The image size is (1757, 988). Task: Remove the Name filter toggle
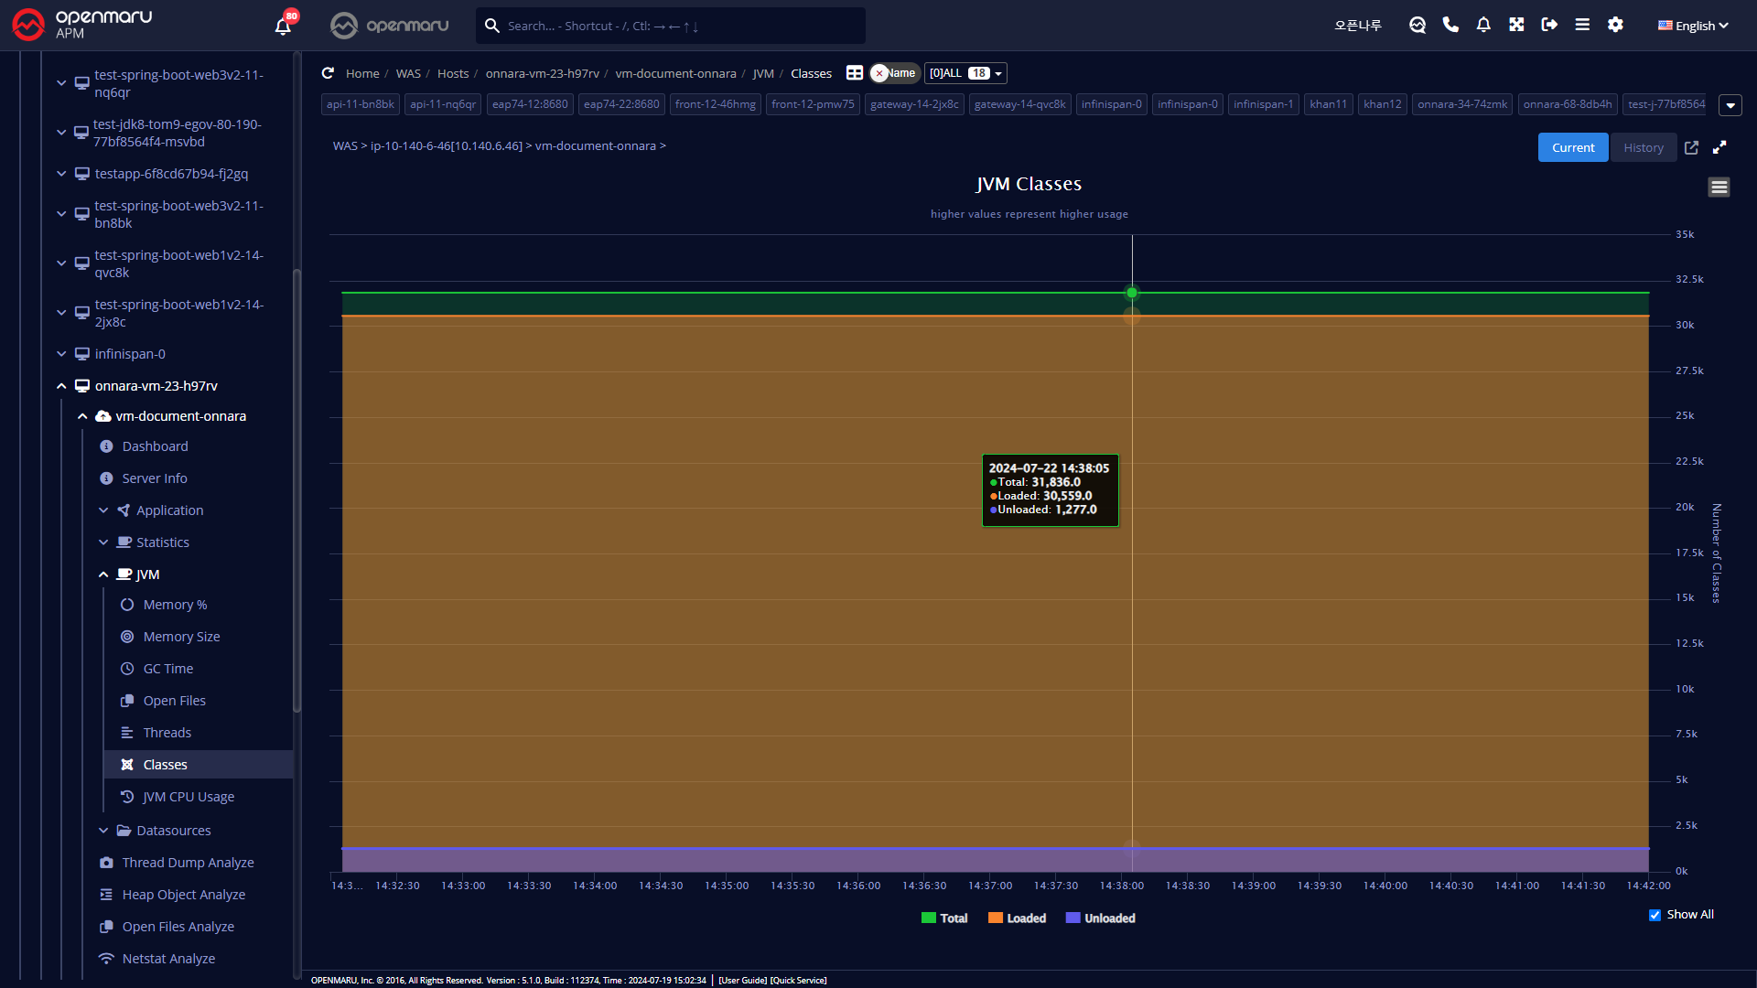pos(879,73)
